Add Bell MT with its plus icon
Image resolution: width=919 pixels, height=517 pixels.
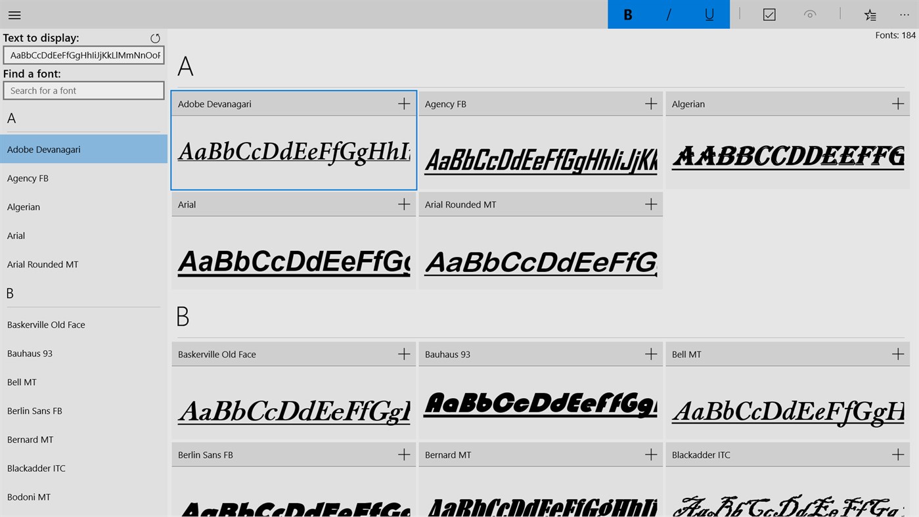[x=898, y=354]
